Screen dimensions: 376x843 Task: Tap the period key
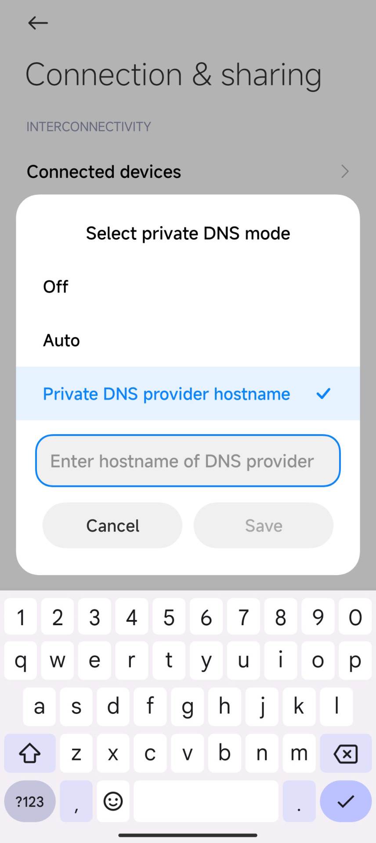[299, 801]
